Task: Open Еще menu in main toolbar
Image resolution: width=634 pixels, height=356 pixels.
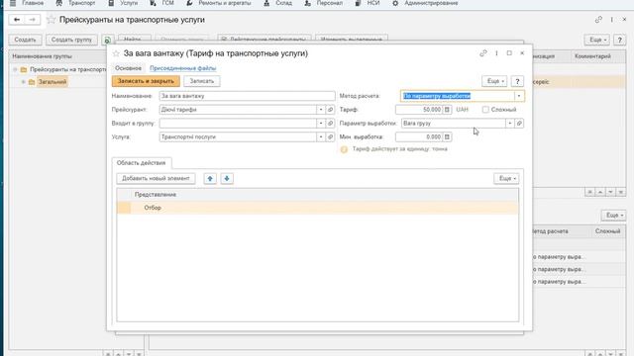Action: click(x=596, y=40)
